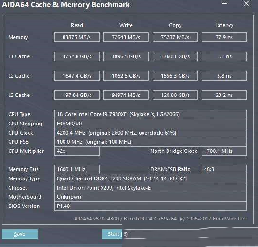Select the L3 Cache Copy 120.80 GB/s box
The width and height of the screenshot is (258, 247).
pos(175,95)
